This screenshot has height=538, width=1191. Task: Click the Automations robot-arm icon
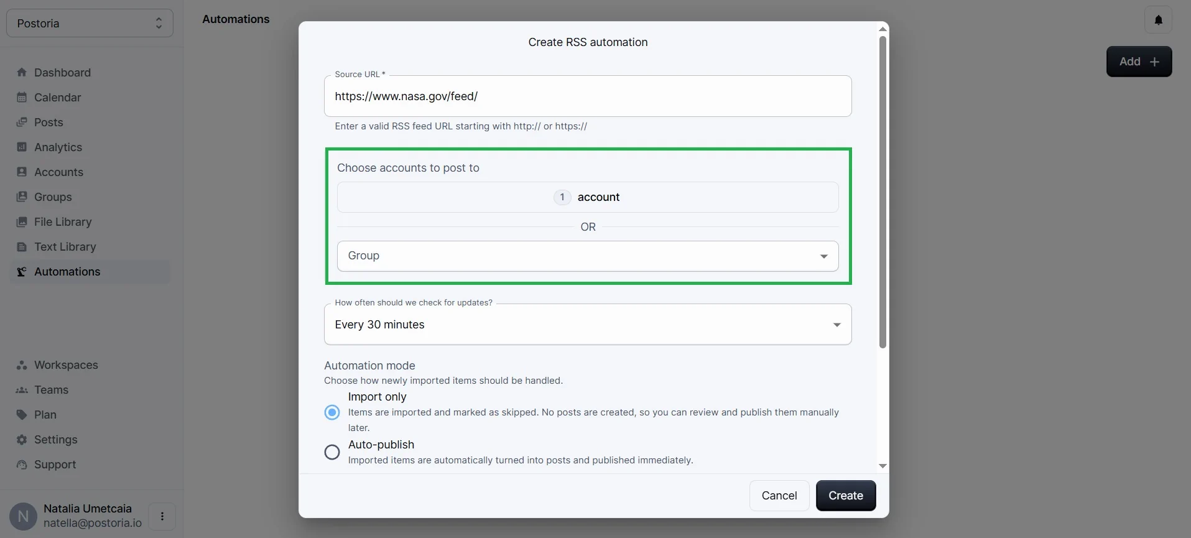[x=22, y=271]
